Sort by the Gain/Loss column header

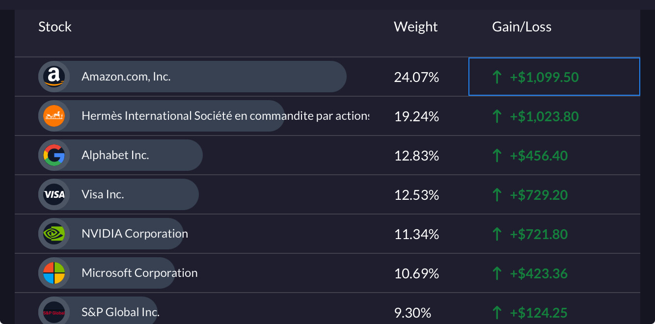point(521,27)
